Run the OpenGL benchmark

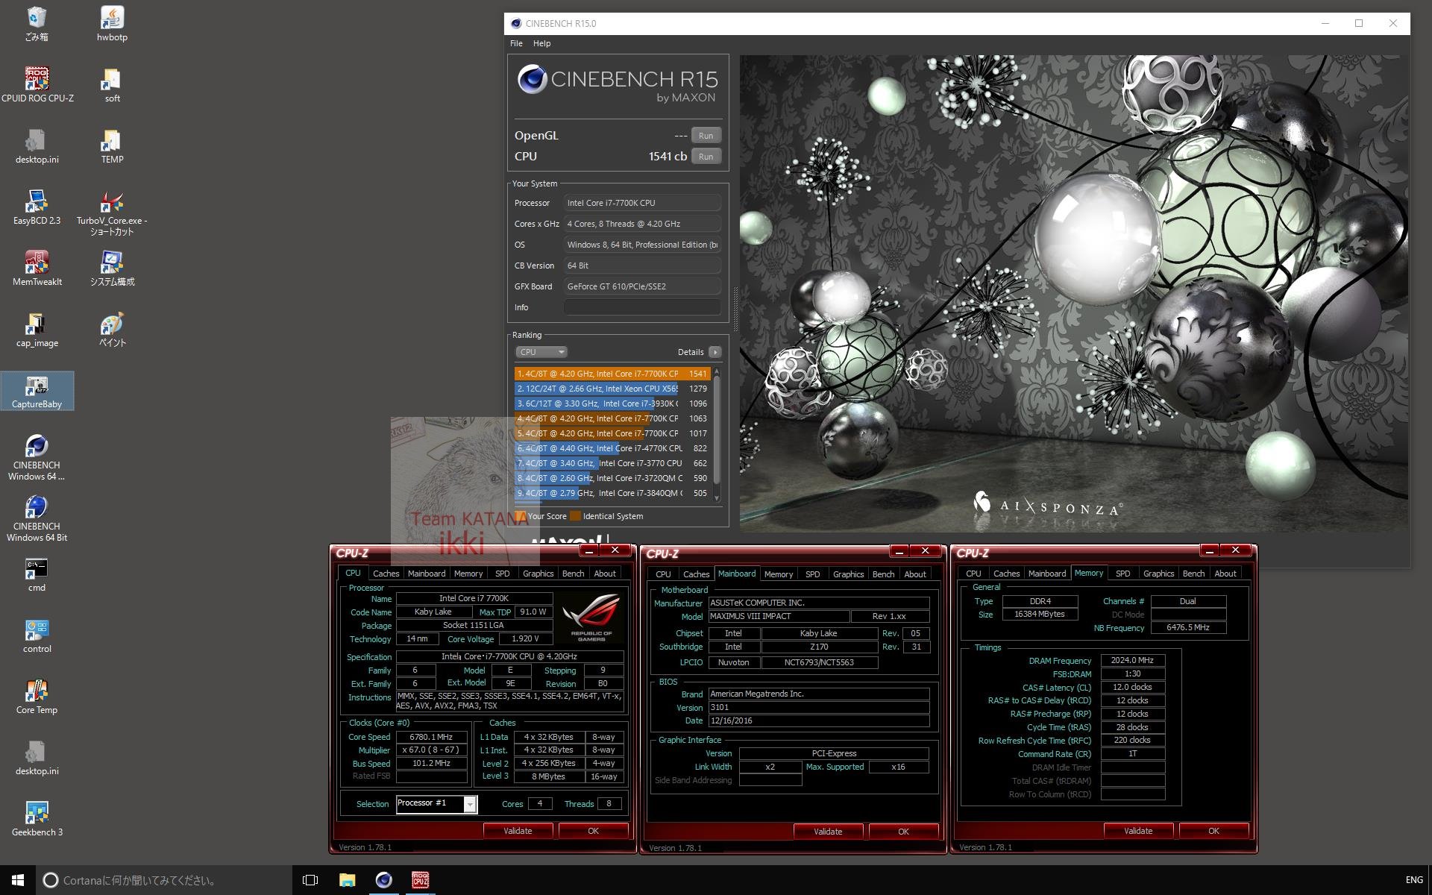coord(706,135)
